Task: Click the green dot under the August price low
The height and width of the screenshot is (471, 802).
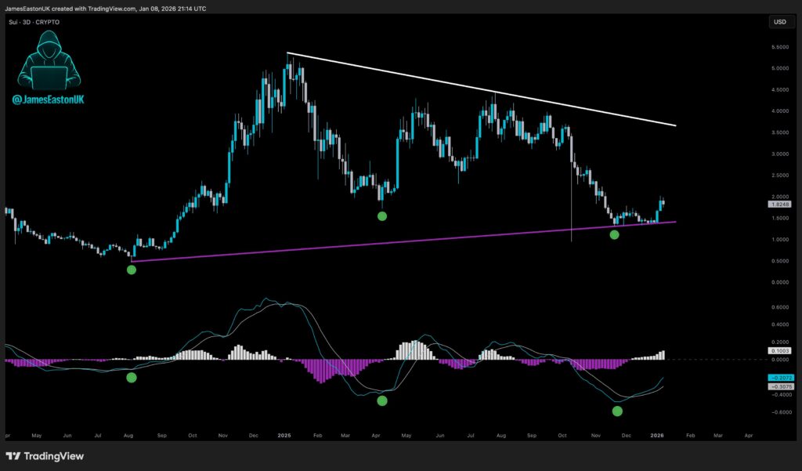Action: point(132,270)
